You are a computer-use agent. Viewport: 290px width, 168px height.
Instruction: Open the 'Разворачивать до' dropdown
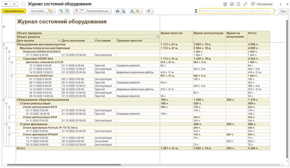pyautogui.click(x=98, y=11)
